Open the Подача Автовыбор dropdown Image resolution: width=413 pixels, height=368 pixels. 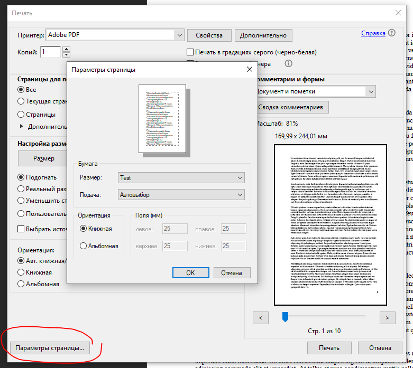(x=181, y=195)
